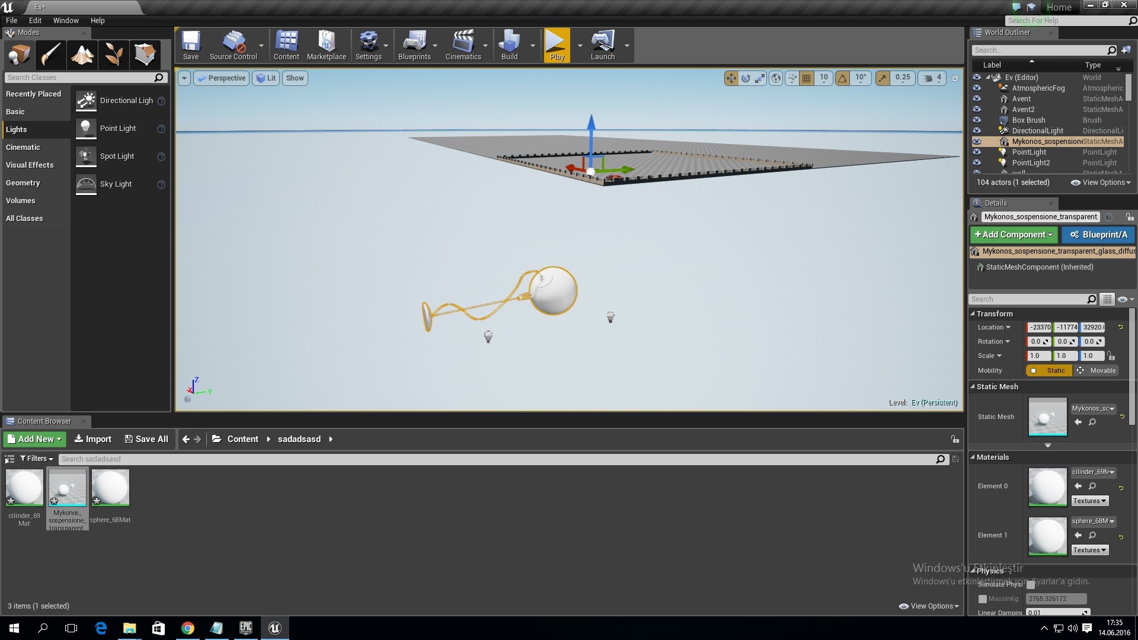
Task: Click the Launch toolbar icon
Action: 603,46
